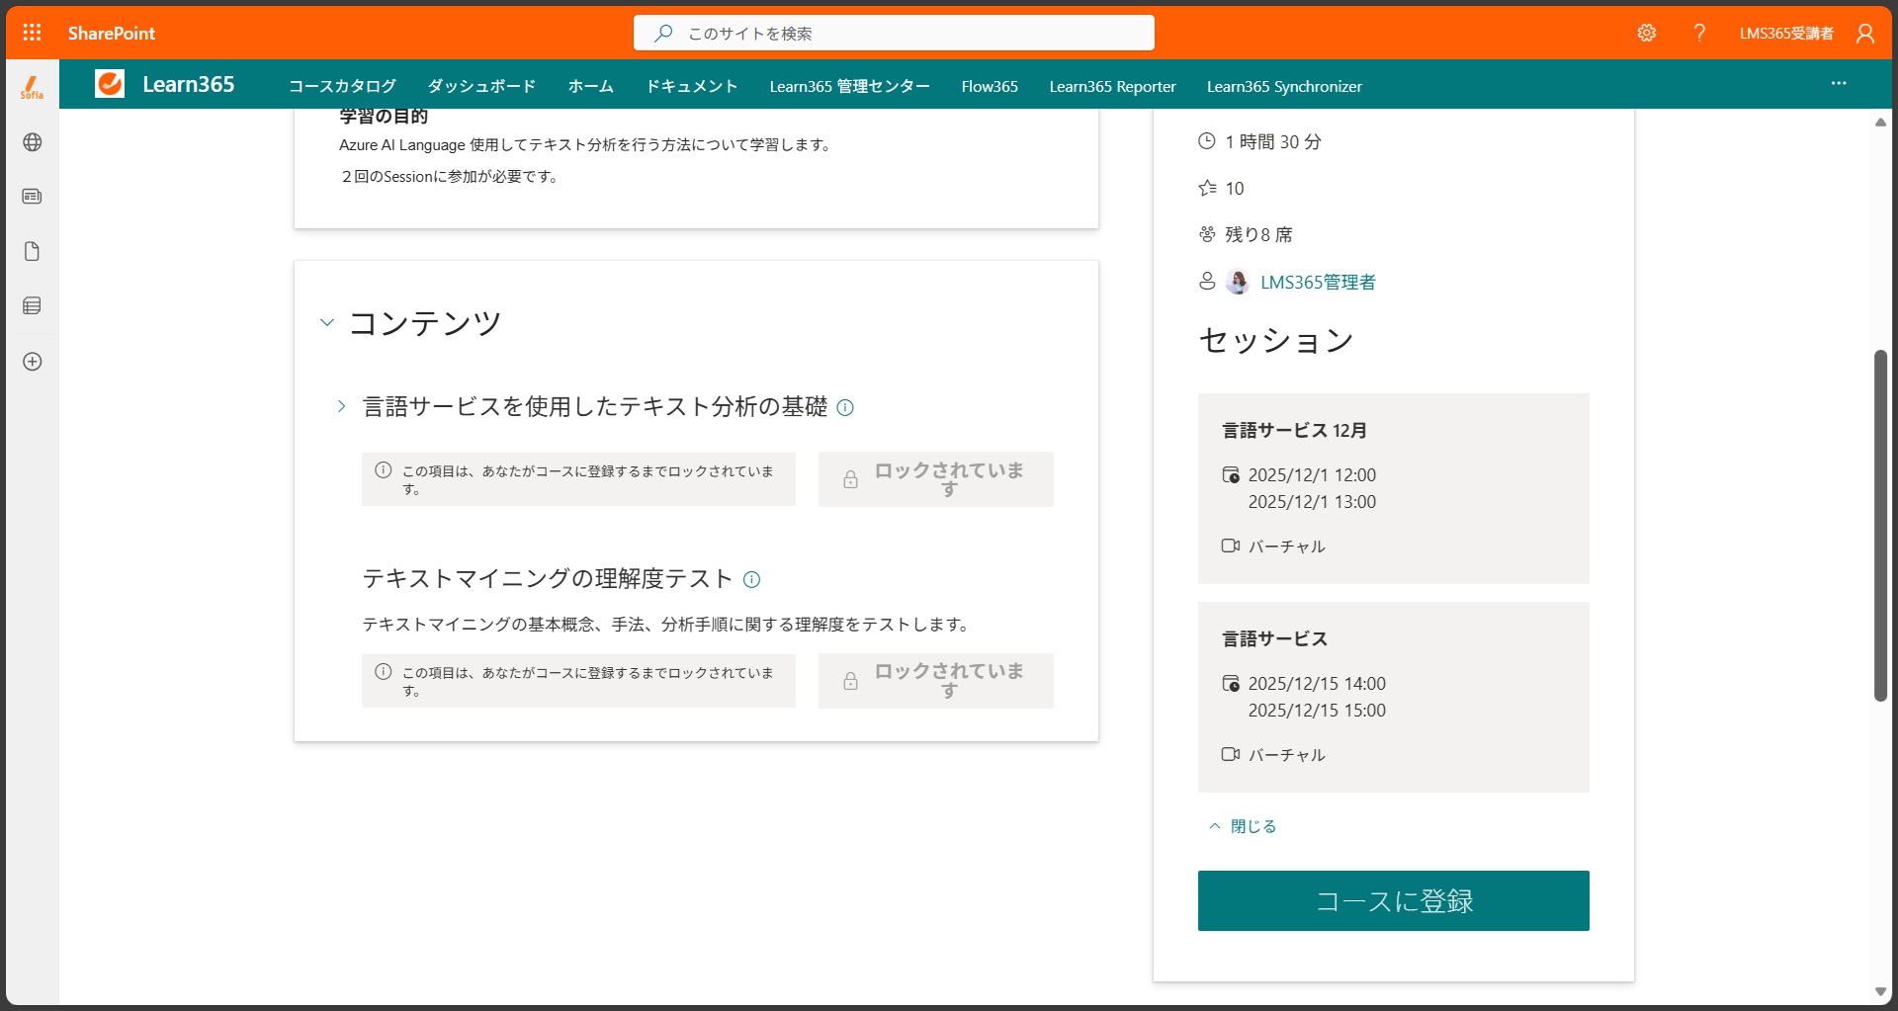
Task: Click the 残り8 席 text
Action: 1258,235
